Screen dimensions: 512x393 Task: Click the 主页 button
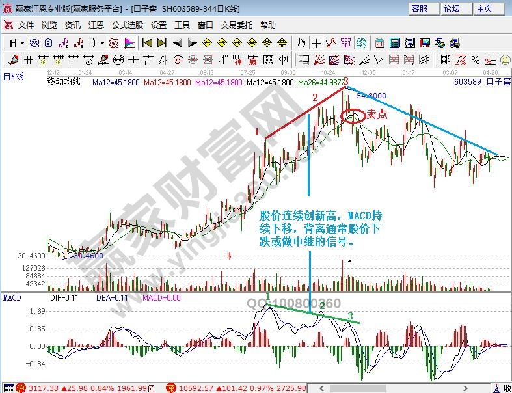[x=489, y=8]
